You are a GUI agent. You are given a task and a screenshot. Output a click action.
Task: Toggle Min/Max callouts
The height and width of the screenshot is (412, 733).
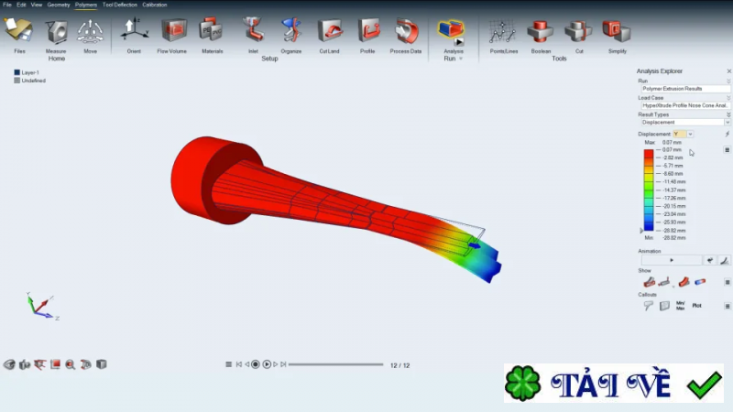[680, 306]
